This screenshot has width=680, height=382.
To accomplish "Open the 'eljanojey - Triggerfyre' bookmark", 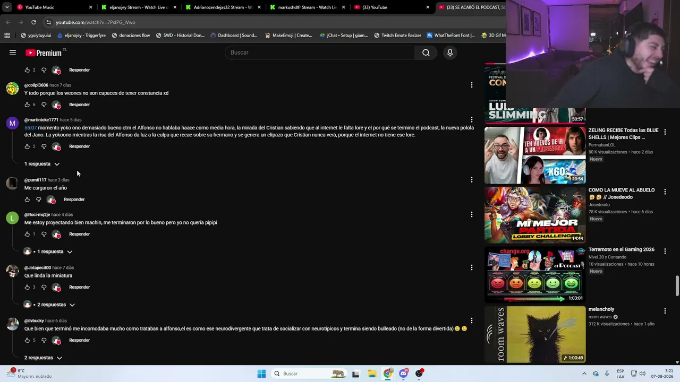I will [x=81, y=36].
